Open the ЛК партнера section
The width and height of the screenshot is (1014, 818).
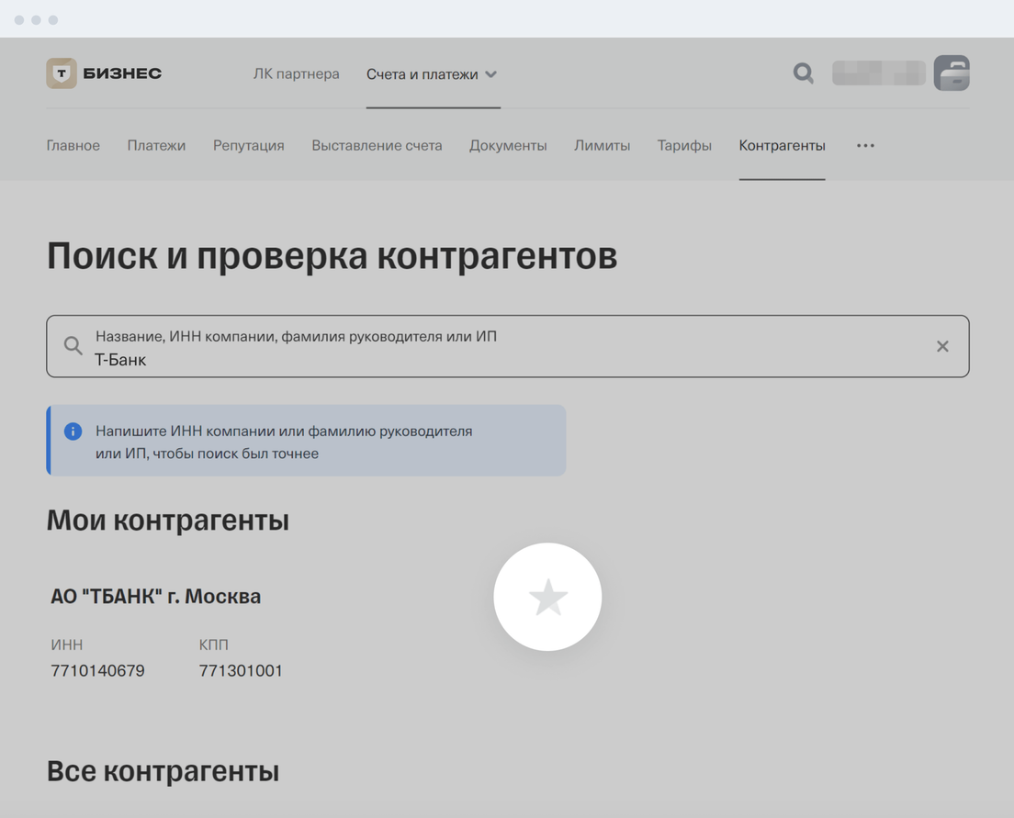296,74
